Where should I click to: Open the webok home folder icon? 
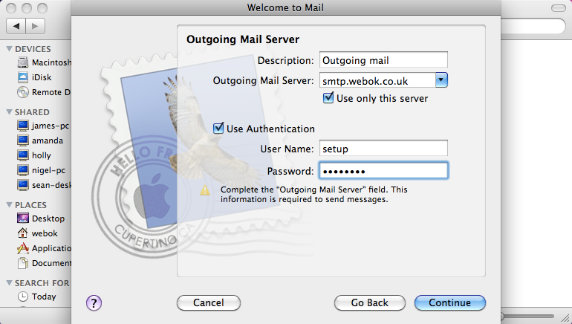click(x=22, y=233)
